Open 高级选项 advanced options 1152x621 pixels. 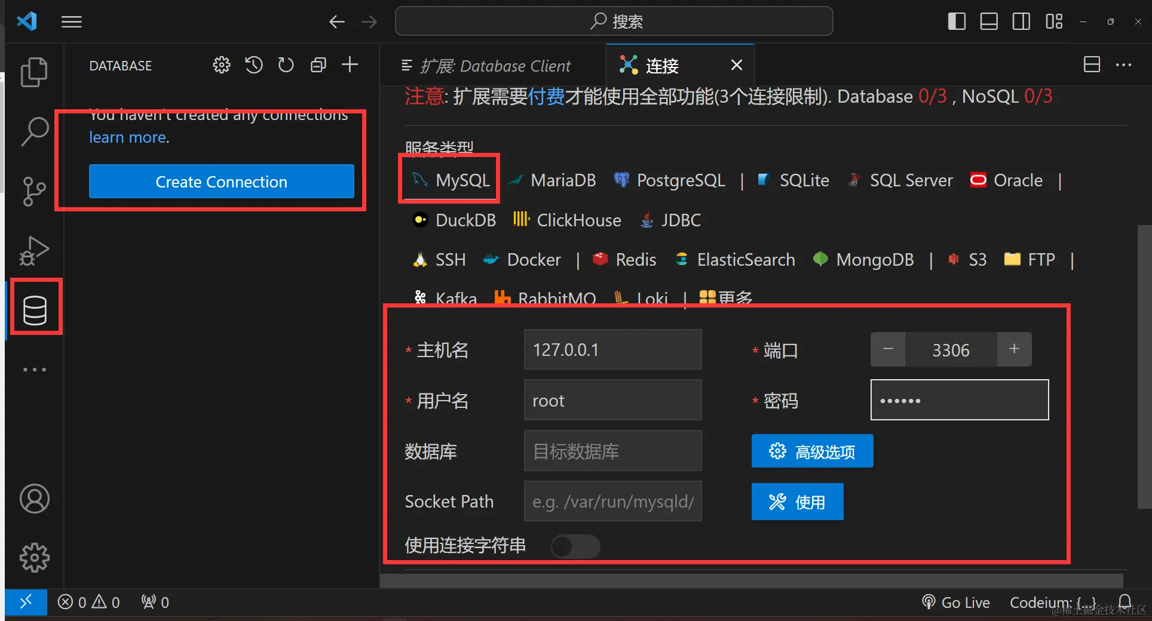pyautogui.click(x=813, y=451)
